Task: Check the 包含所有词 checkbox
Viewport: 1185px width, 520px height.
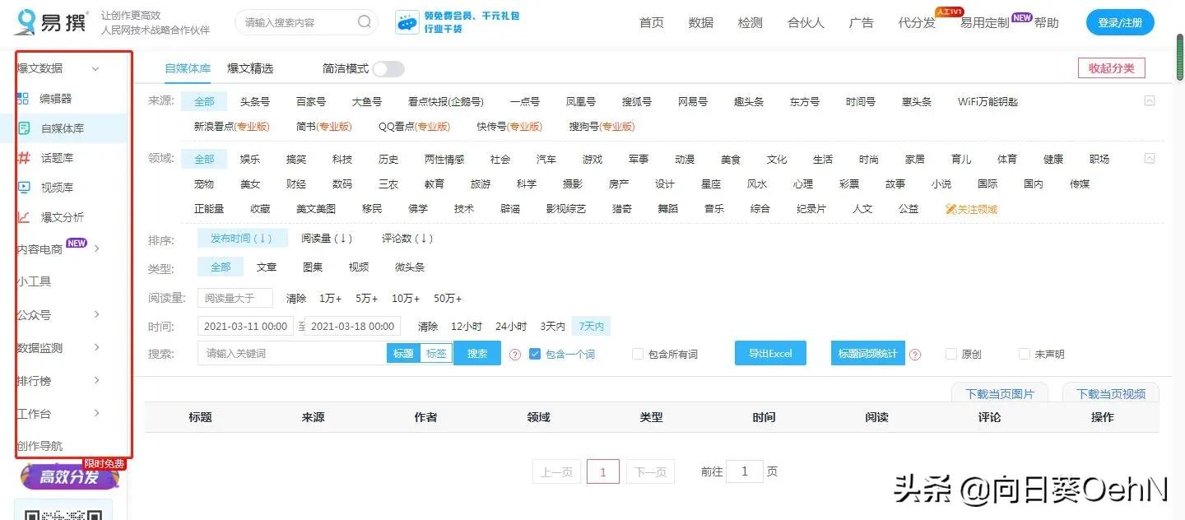Action: click(638, 353)
